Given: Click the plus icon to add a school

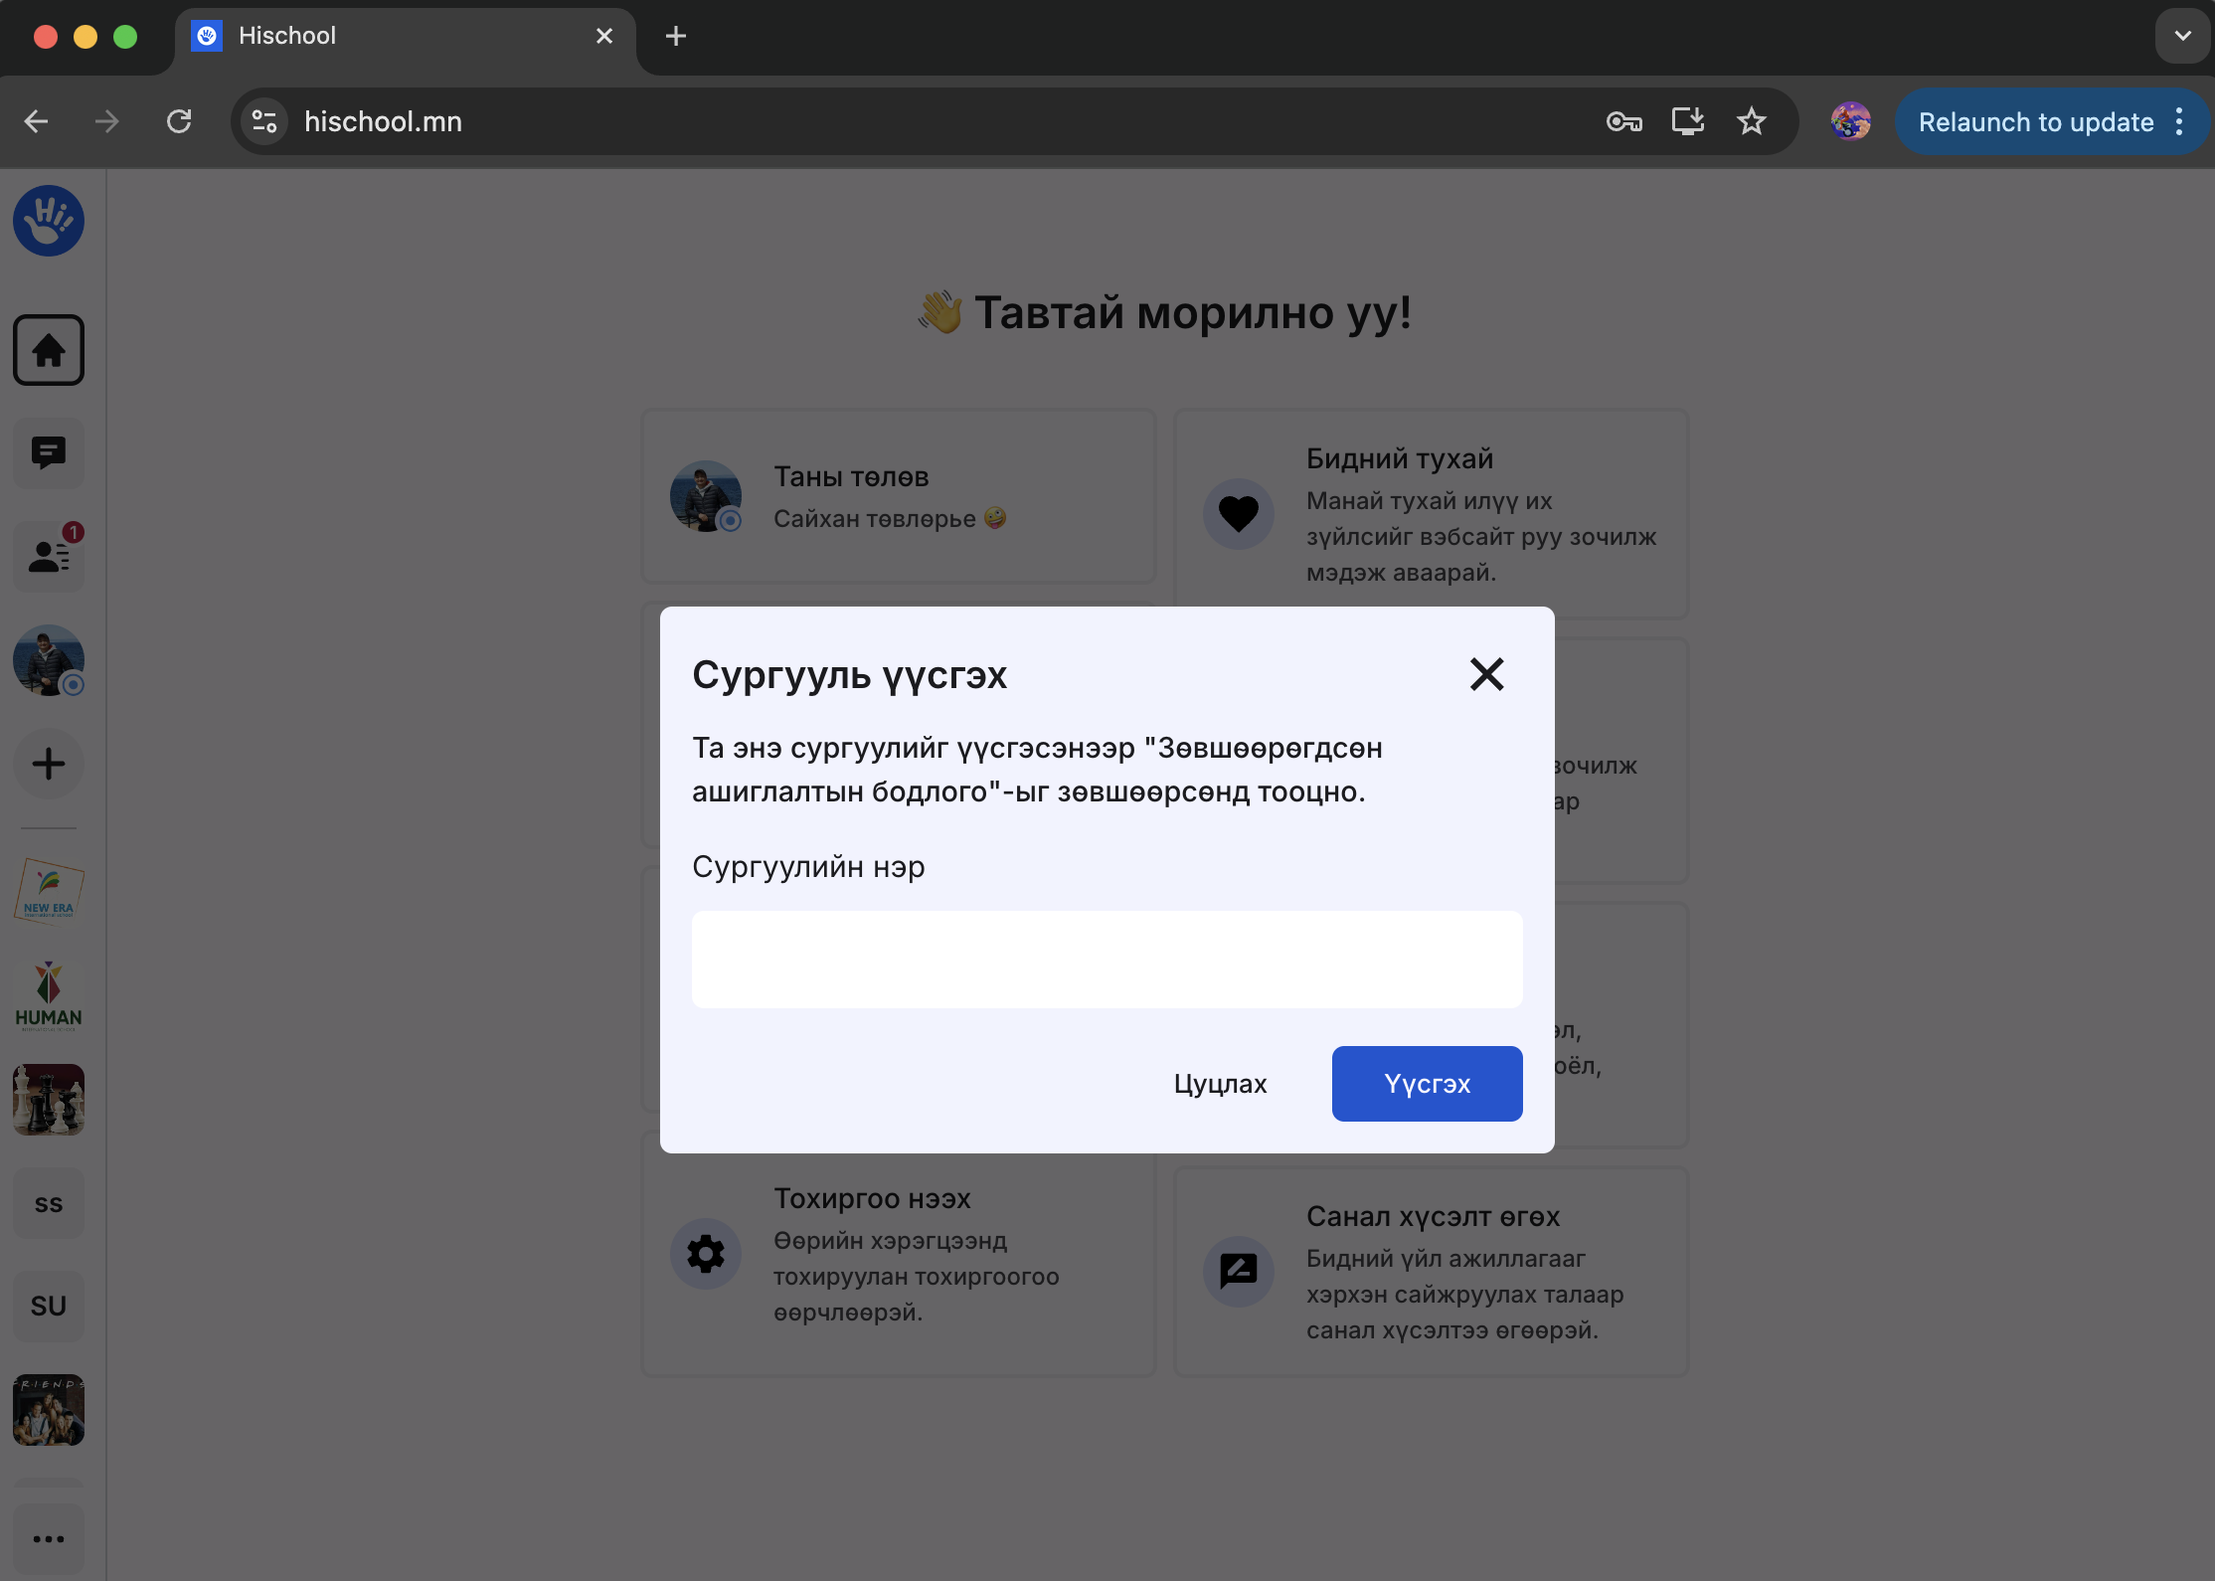Looking at the screenshot, I should pyautogui.click(x=48, y=764).
